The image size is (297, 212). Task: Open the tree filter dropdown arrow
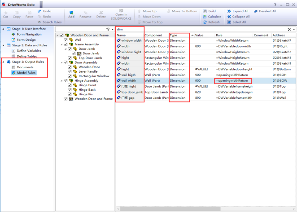113,29
